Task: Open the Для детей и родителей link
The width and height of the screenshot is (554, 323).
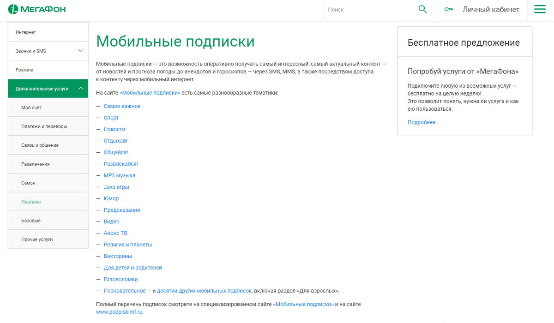Action: pos(133,268)
